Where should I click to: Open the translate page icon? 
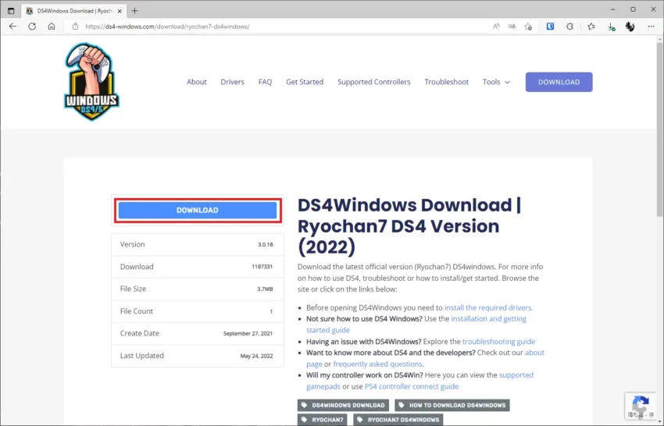click(x=512, y=27)
